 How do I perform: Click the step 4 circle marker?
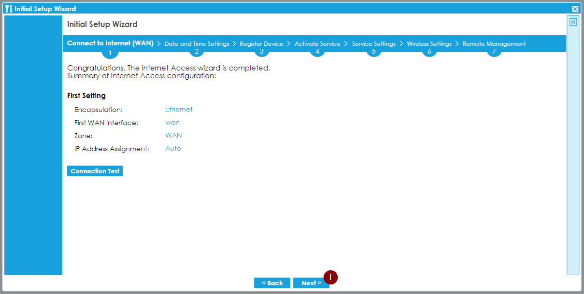317,52
